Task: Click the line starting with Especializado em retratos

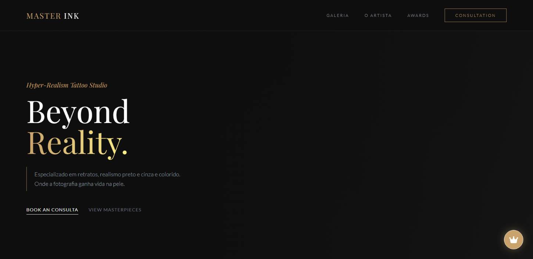Action: pos(107,174)
